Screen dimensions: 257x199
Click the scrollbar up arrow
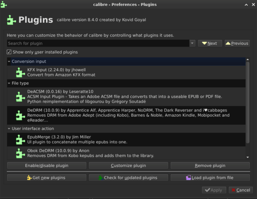248,59
